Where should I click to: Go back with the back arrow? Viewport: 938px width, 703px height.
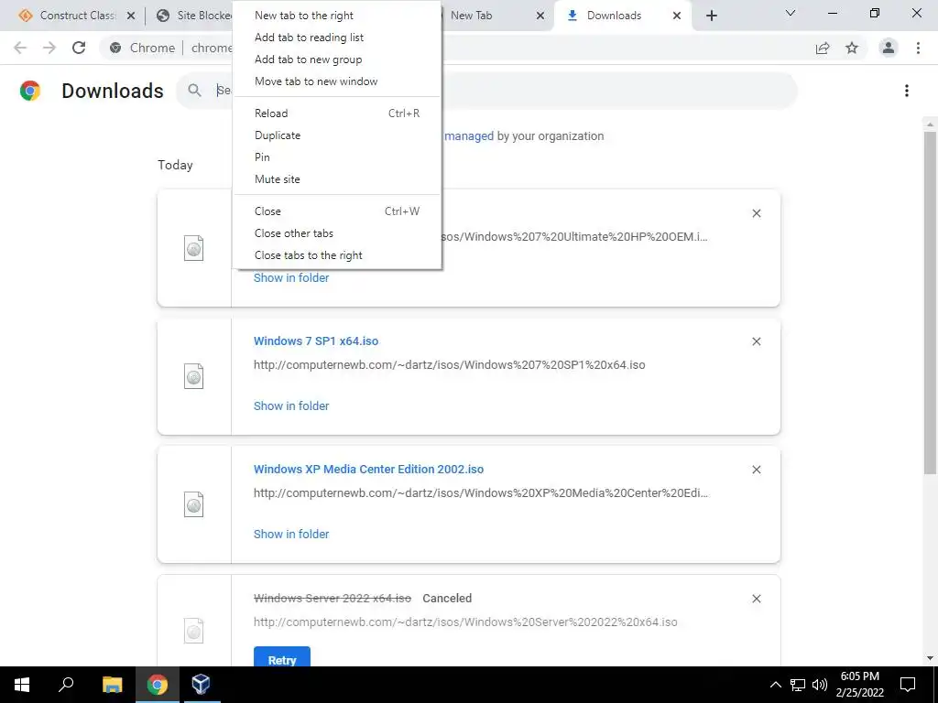[x=20, y=48]
